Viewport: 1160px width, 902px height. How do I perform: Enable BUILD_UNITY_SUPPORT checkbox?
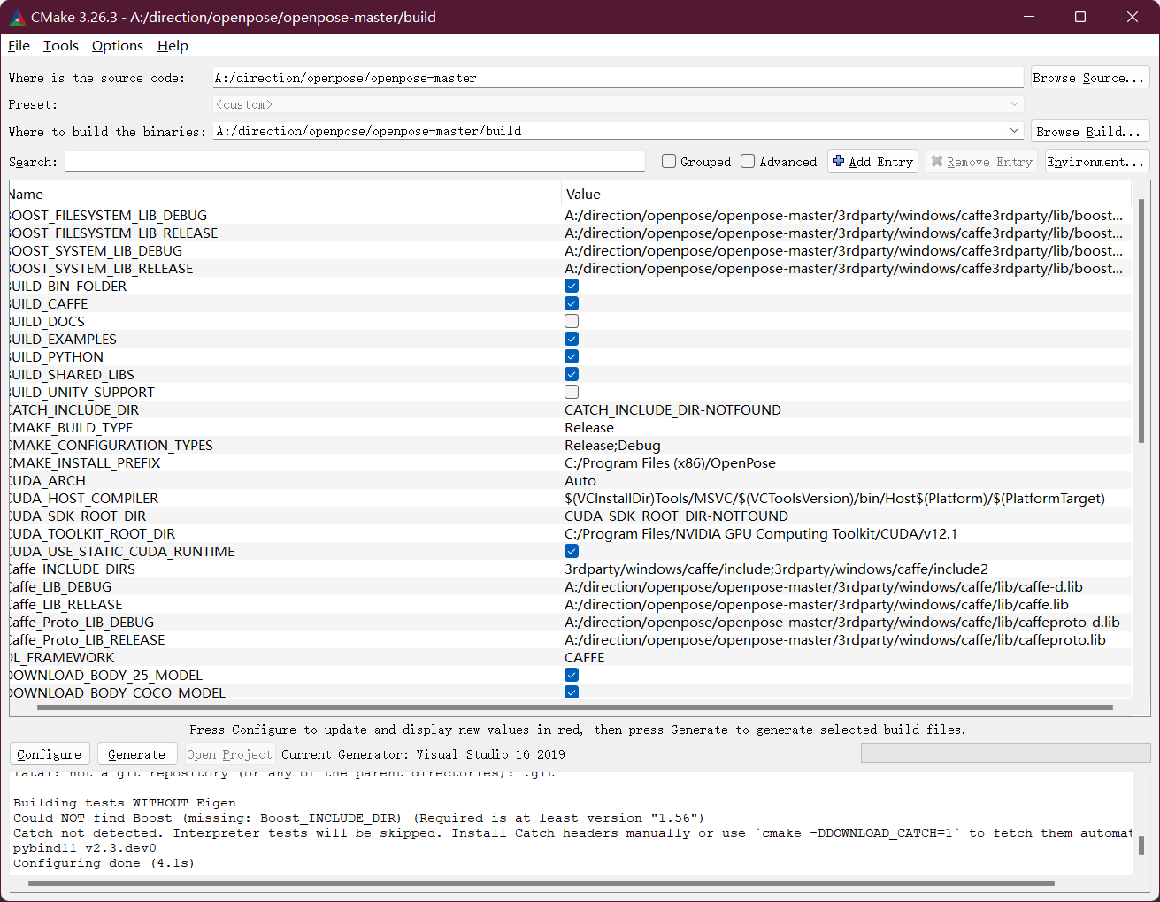click(572, 392)
